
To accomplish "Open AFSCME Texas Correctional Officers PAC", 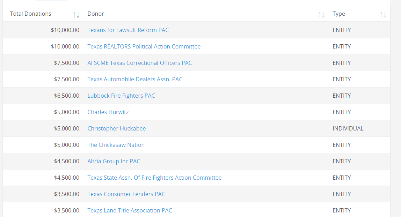I will [140, 63].
